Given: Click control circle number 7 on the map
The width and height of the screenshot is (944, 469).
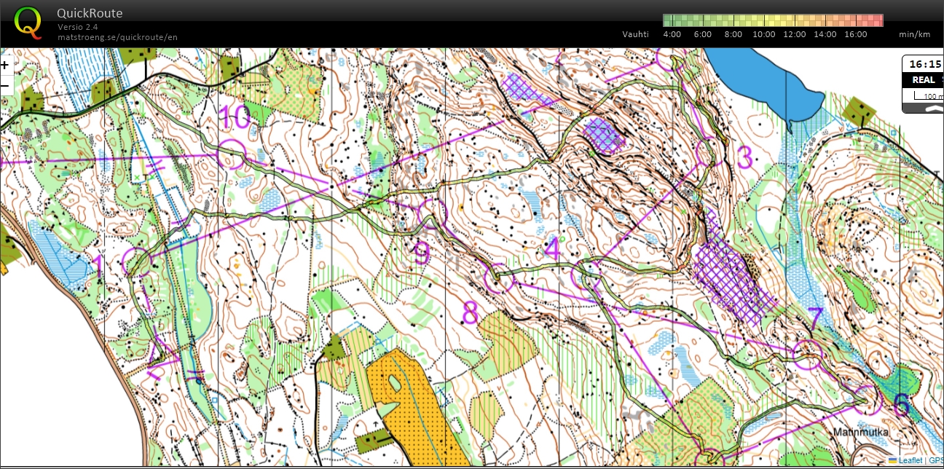Looking at the screenshot, I should pos(807,354).
